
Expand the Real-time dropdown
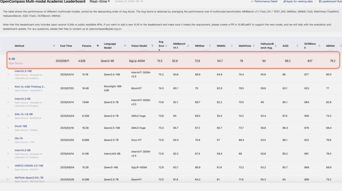[100, 2]
